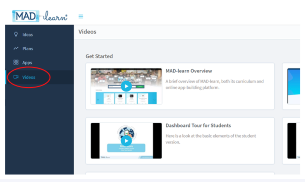Click the MAD-learn Overview description text
Screen dimensions: 305x182
(214, 84)
